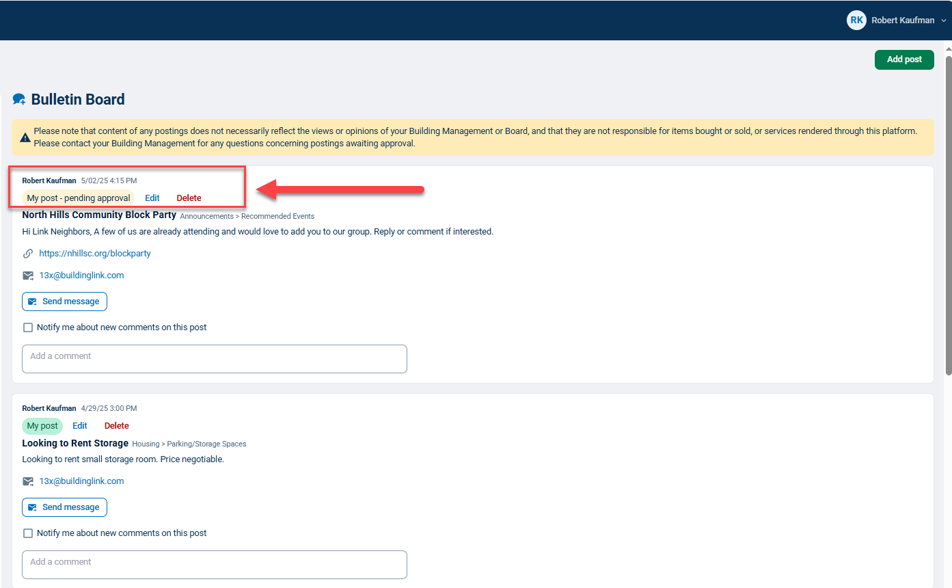The image size is (952, 588).
Task: Click the 4/29/25 3:00 PM timestamp
Action: pos(109,408)
